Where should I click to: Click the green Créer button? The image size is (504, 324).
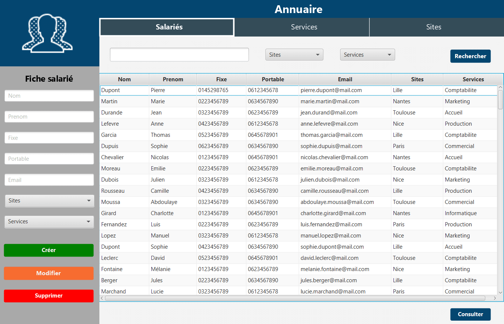[x=49, y=250]
